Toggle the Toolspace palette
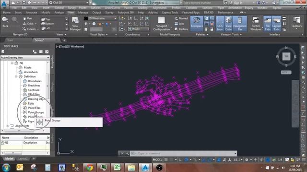 point(197,24)
